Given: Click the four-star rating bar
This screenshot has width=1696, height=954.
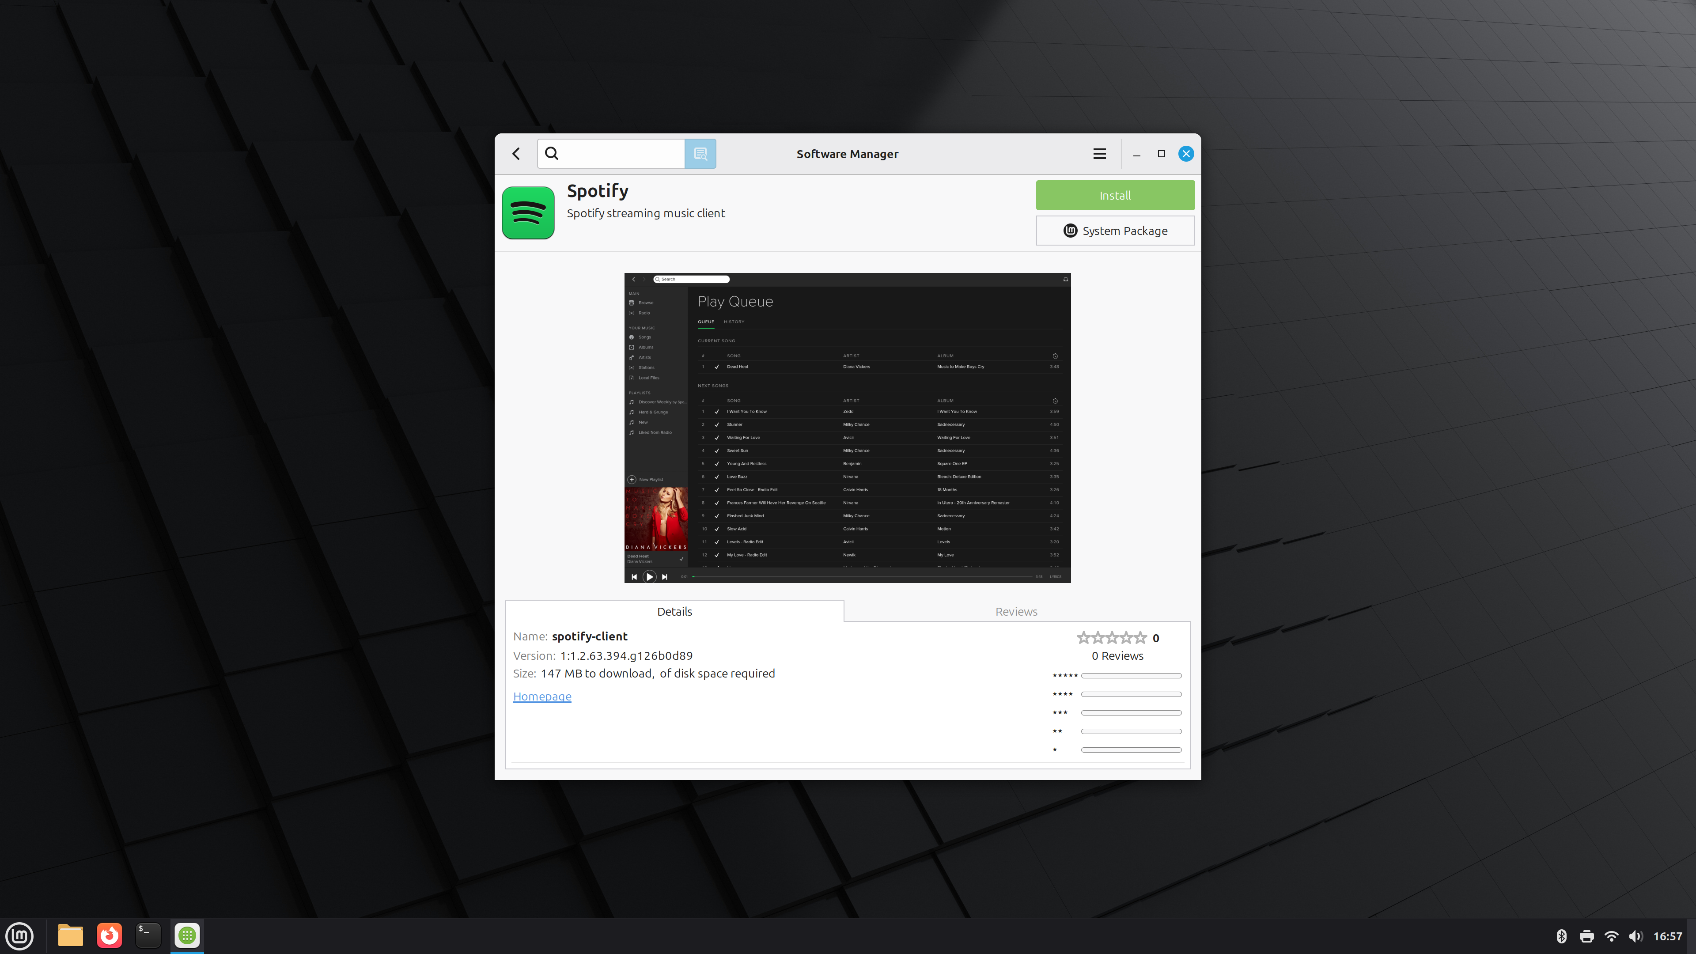Looking at the screenshot, I should (1131, 694).
